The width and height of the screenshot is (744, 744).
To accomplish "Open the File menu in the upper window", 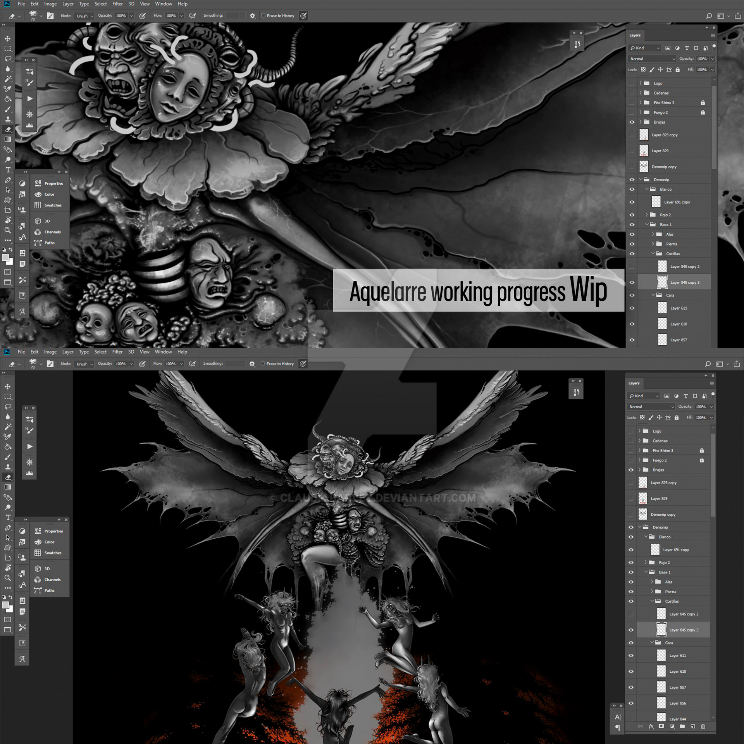I will click(x=21, y=4).
